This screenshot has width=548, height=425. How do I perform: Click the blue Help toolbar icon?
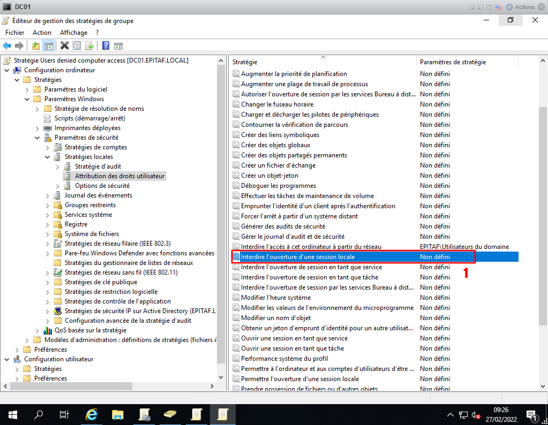point(106,46)
